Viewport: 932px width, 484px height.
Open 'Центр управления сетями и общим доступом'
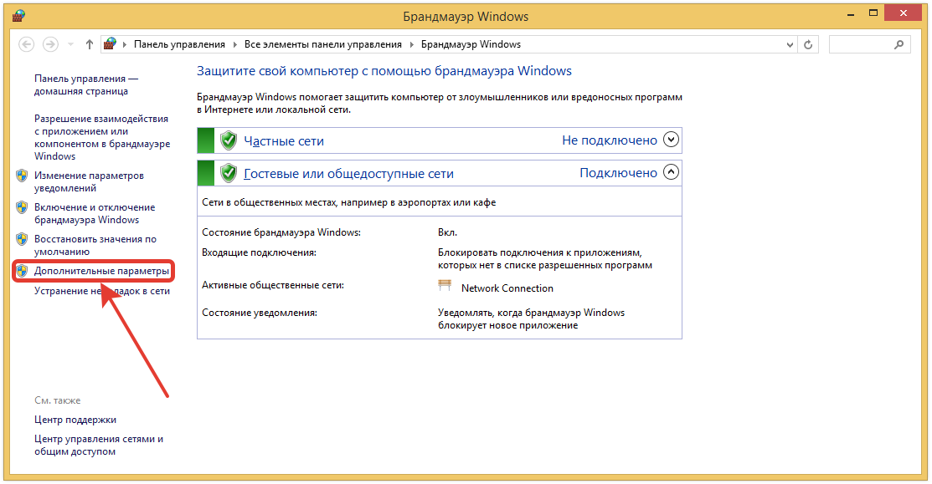(x=99, y=446)
